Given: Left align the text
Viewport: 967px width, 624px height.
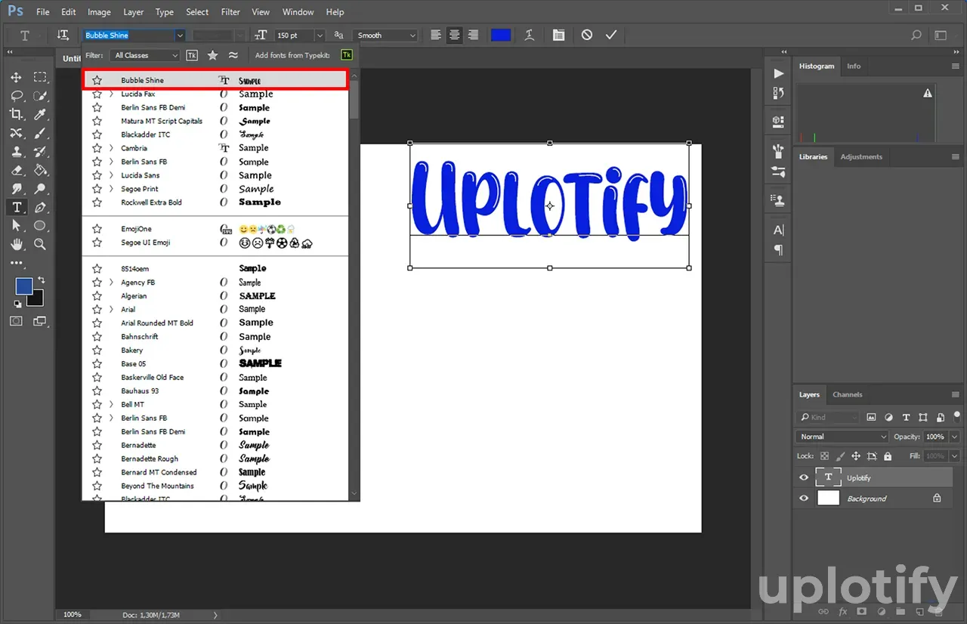Looking at the screenshot, I should 436,36.
